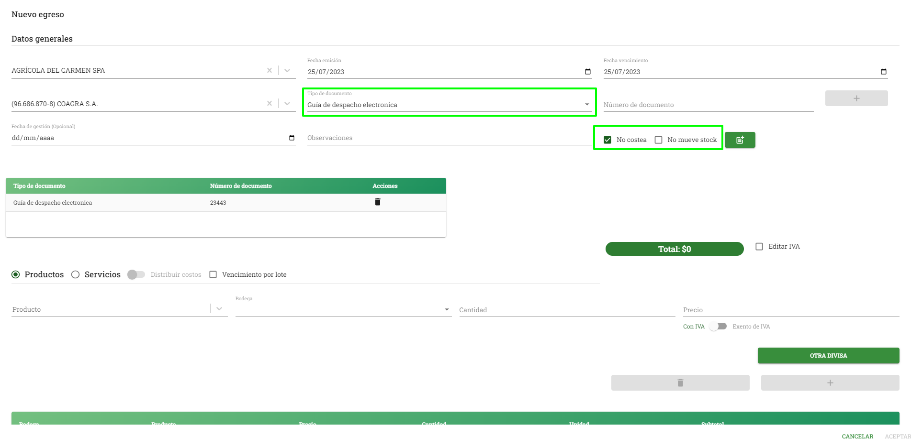Click the Precio input field
911x448 pixels.
(x=791, y=310)
